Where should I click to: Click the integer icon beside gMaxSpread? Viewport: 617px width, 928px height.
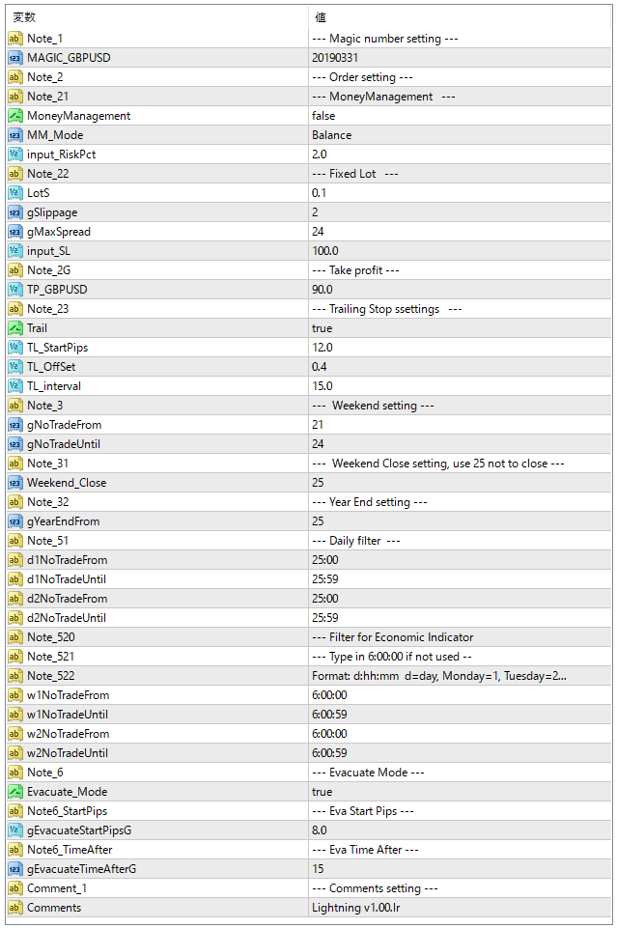coord(15,232)
